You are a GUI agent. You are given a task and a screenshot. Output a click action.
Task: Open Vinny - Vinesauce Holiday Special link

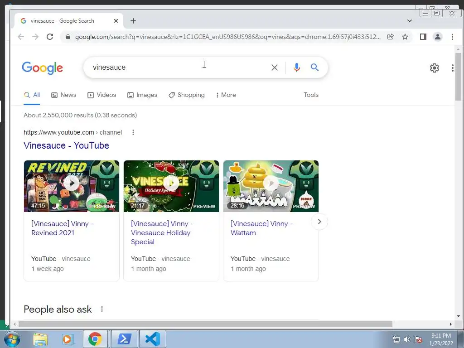coord(162,232)
